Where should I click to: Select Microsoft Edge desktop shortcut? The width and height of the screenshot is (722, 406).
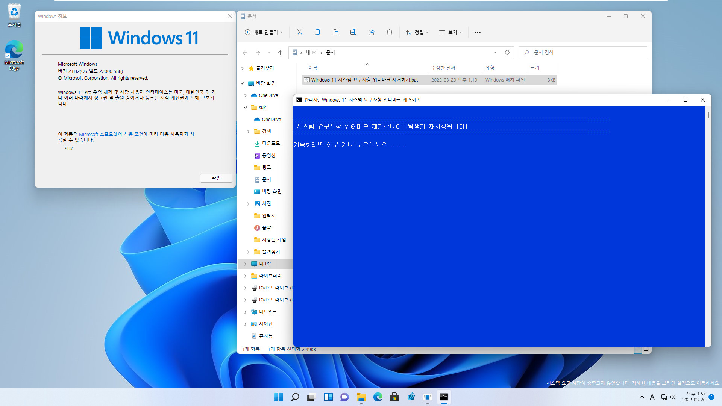[14, 55]
